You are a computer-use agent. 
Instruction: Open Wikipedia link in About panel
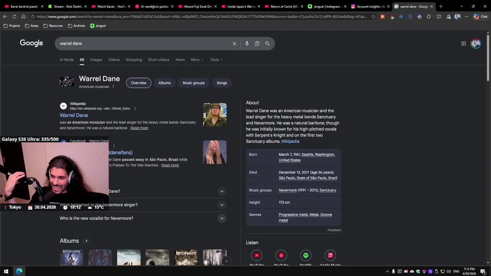coord(290,141)
